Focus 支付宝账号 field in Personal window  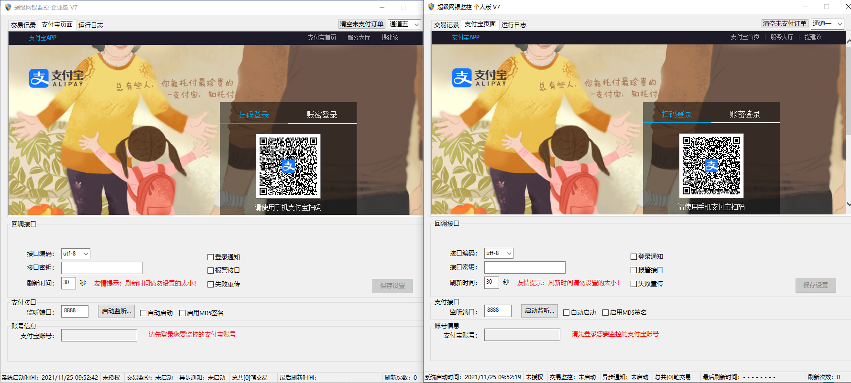point(522,335)
